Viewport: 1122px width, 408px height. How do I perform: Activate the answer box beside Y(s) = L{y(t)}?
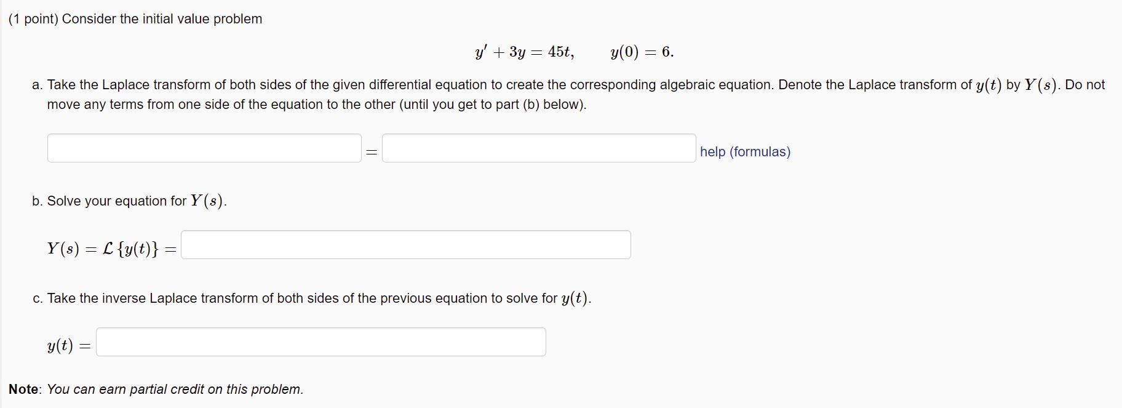[405, 244]
